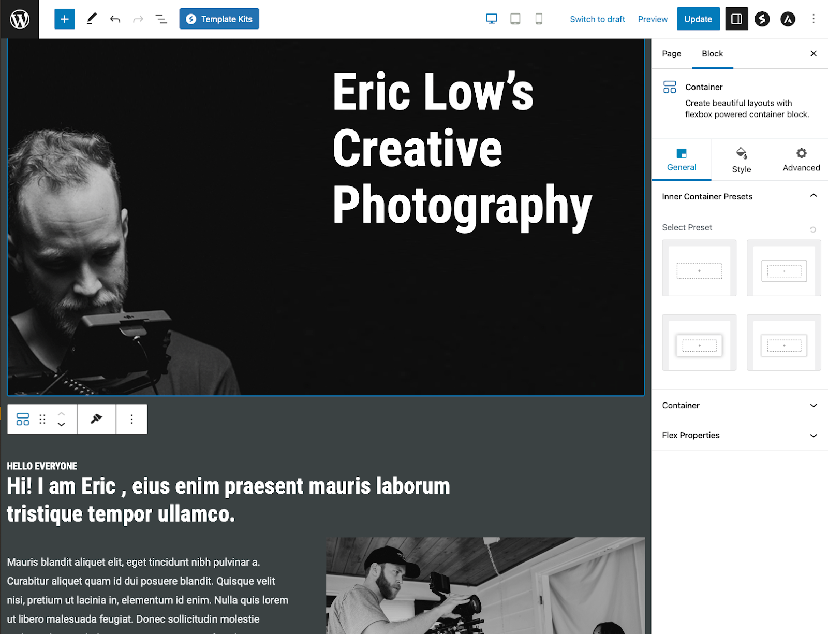Switch to the Page tab

(671, 53)
